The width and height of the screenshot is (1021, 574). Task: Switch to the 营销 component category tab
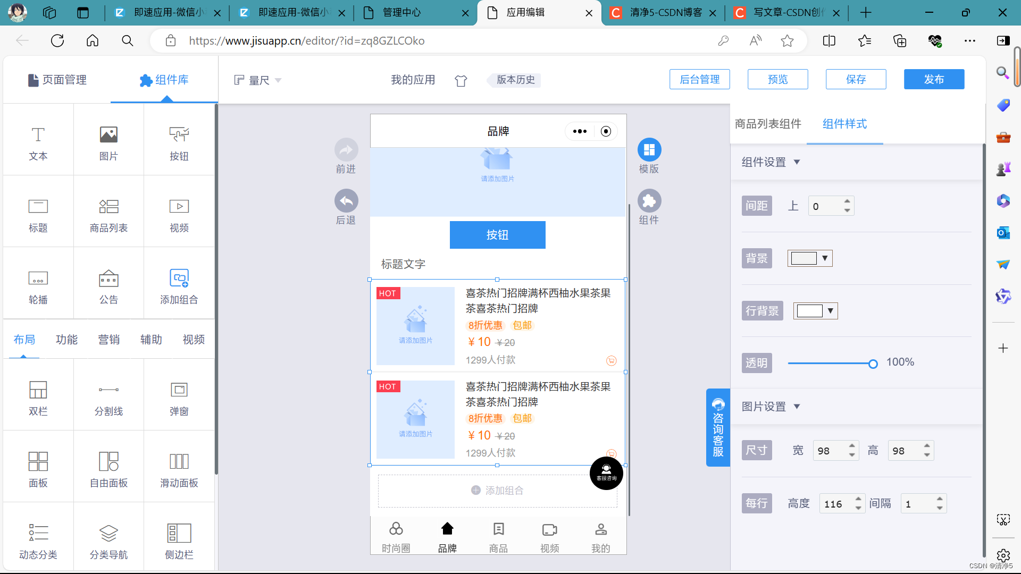pos(108,340)
